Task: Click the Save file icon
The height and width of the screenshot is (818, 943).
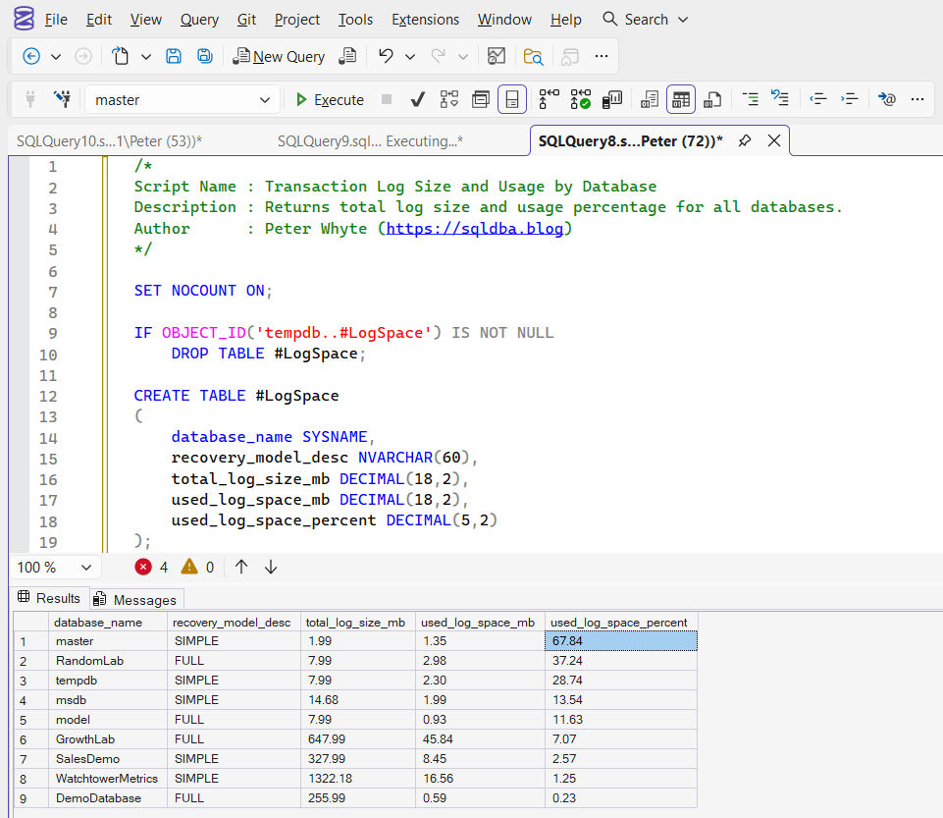Action: pos(174,56)
